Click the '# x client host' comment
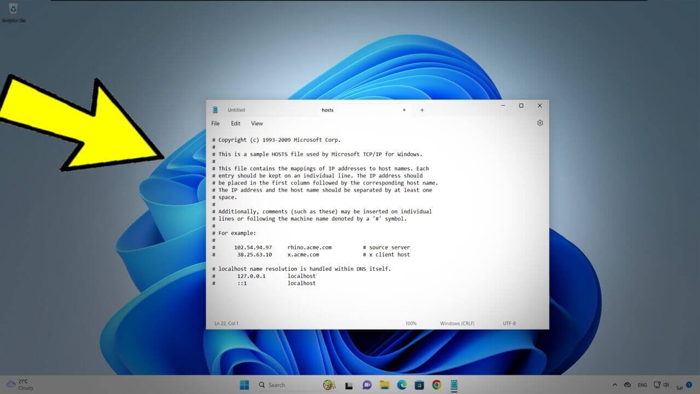The image size is (700, 394). (386, 254)
